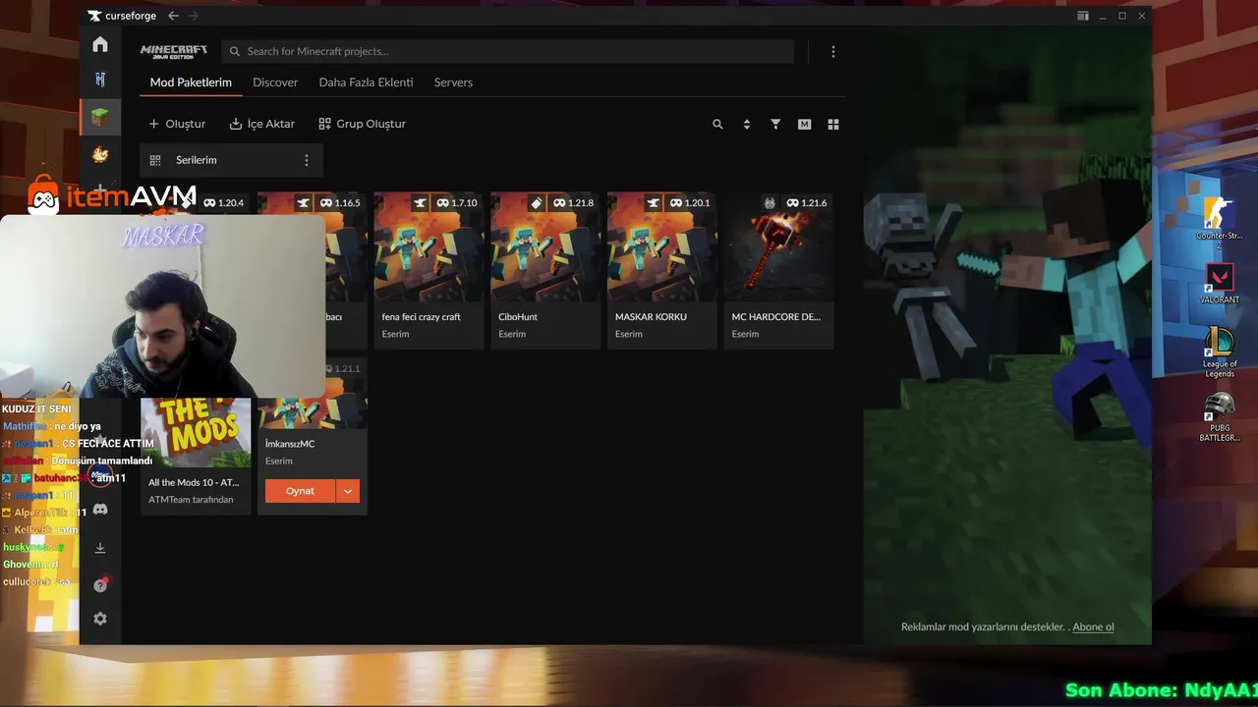Follow the Abone ol link

click(x=1093, y=626)
